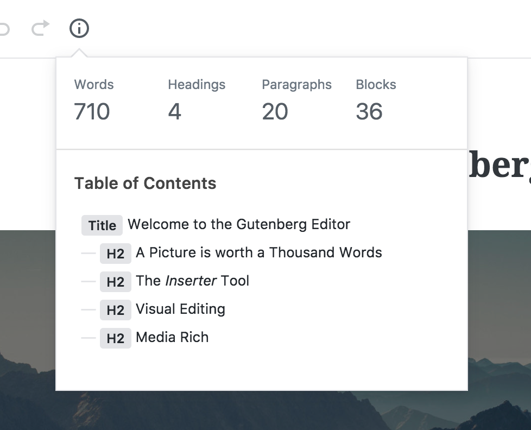This screenshot has height=430, width=531.
Task: Jump to 'Media Rich' heading
Action: click(172, 337)
